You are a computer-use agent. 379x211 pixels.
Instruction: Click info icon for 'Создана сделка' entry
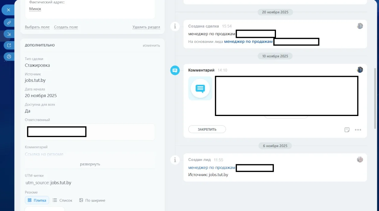coord(175,26)
